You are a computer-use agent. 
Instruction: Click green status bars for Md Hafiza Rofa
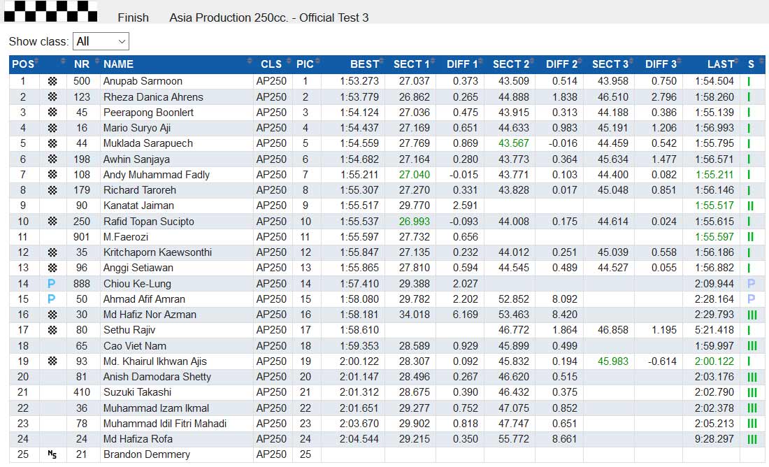(x=752, y=440)
